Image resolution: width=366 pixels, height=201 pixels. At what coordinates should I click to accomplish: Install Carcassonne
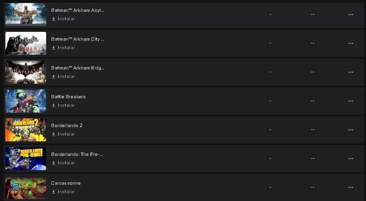click(63, 192)
